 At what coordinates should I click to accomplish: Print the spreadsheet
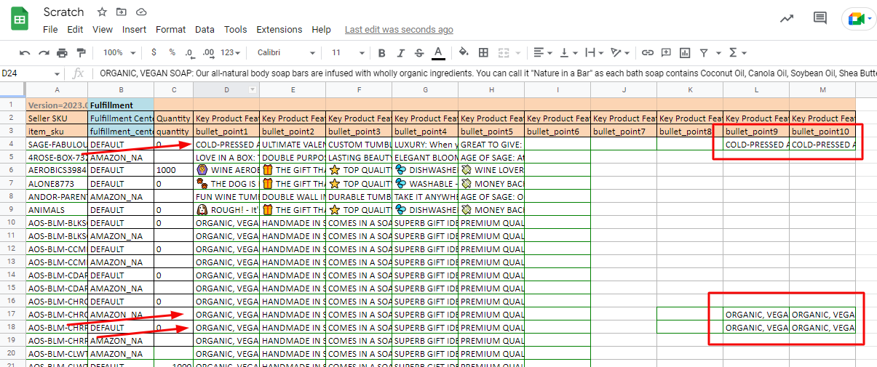pos(62,53)
